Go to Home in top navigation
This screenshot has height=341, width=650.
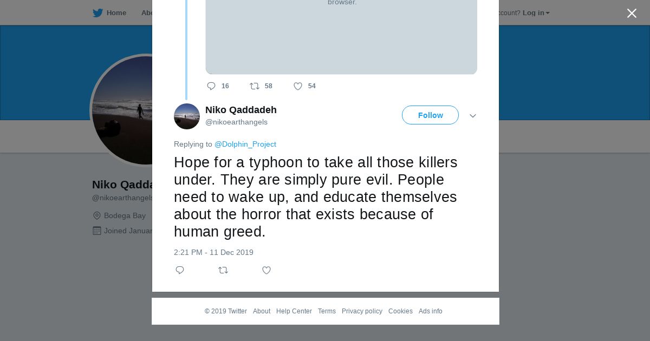tap(116, 13)
